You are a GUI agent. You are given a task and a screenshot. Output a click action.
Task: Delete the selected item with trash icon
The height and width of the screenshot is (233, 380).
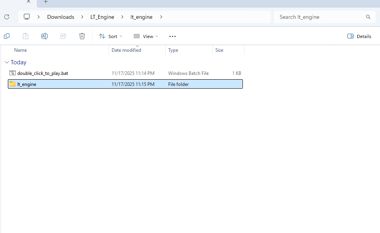point(82,36)
